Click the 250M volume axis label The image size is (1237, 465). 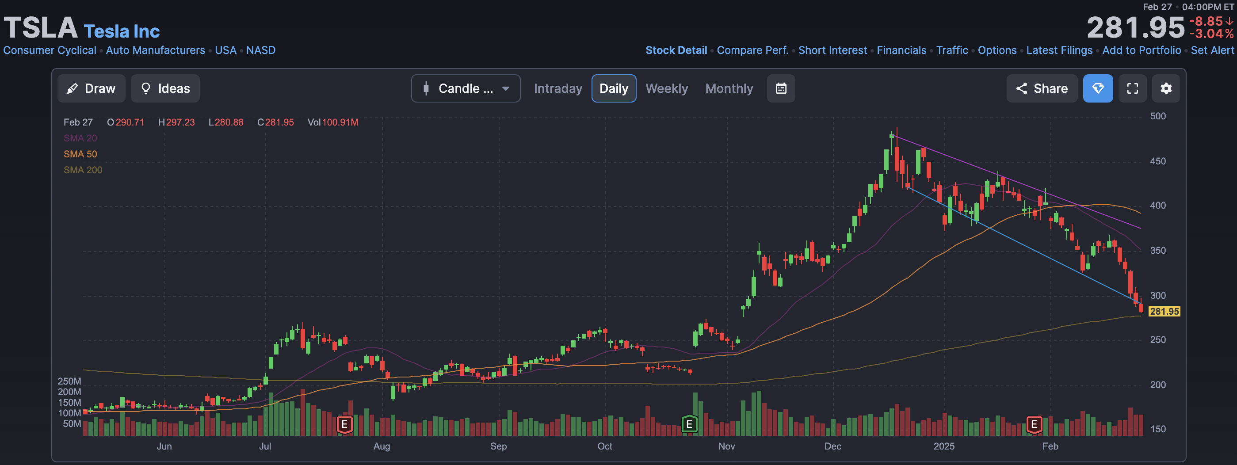pyautogui.click(x=69, y=381)
